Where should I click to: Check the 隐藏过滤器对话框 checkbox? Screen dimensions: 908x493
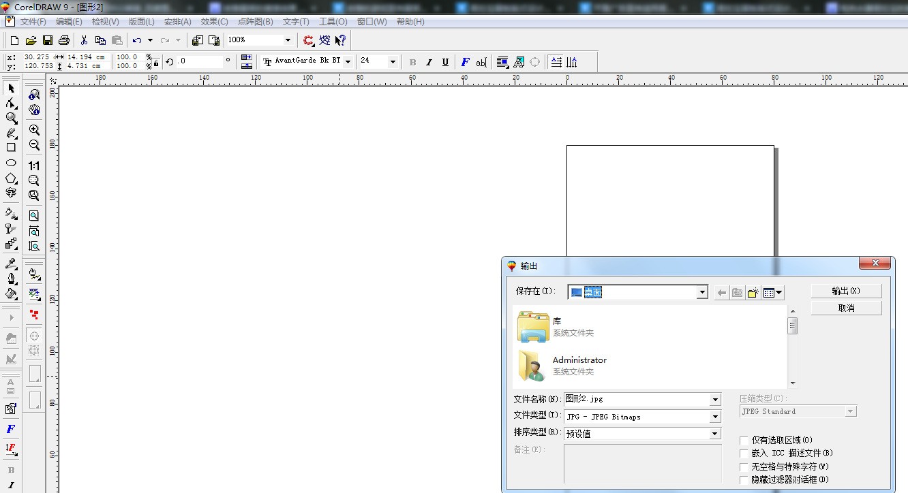744,480
